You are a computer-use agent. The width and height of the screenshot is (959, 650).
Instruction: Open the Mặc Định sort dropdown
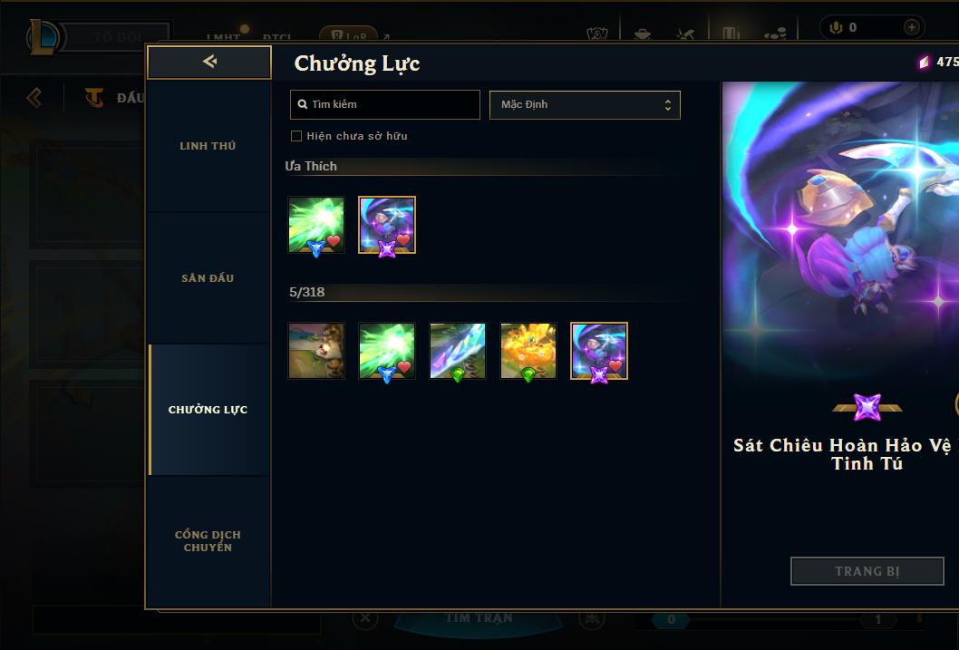[x=585, y=105]
